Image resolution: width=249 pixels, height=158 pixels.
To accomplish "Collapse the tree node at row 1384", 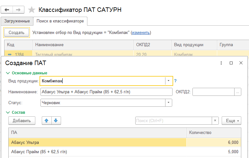I will point(10,55).
